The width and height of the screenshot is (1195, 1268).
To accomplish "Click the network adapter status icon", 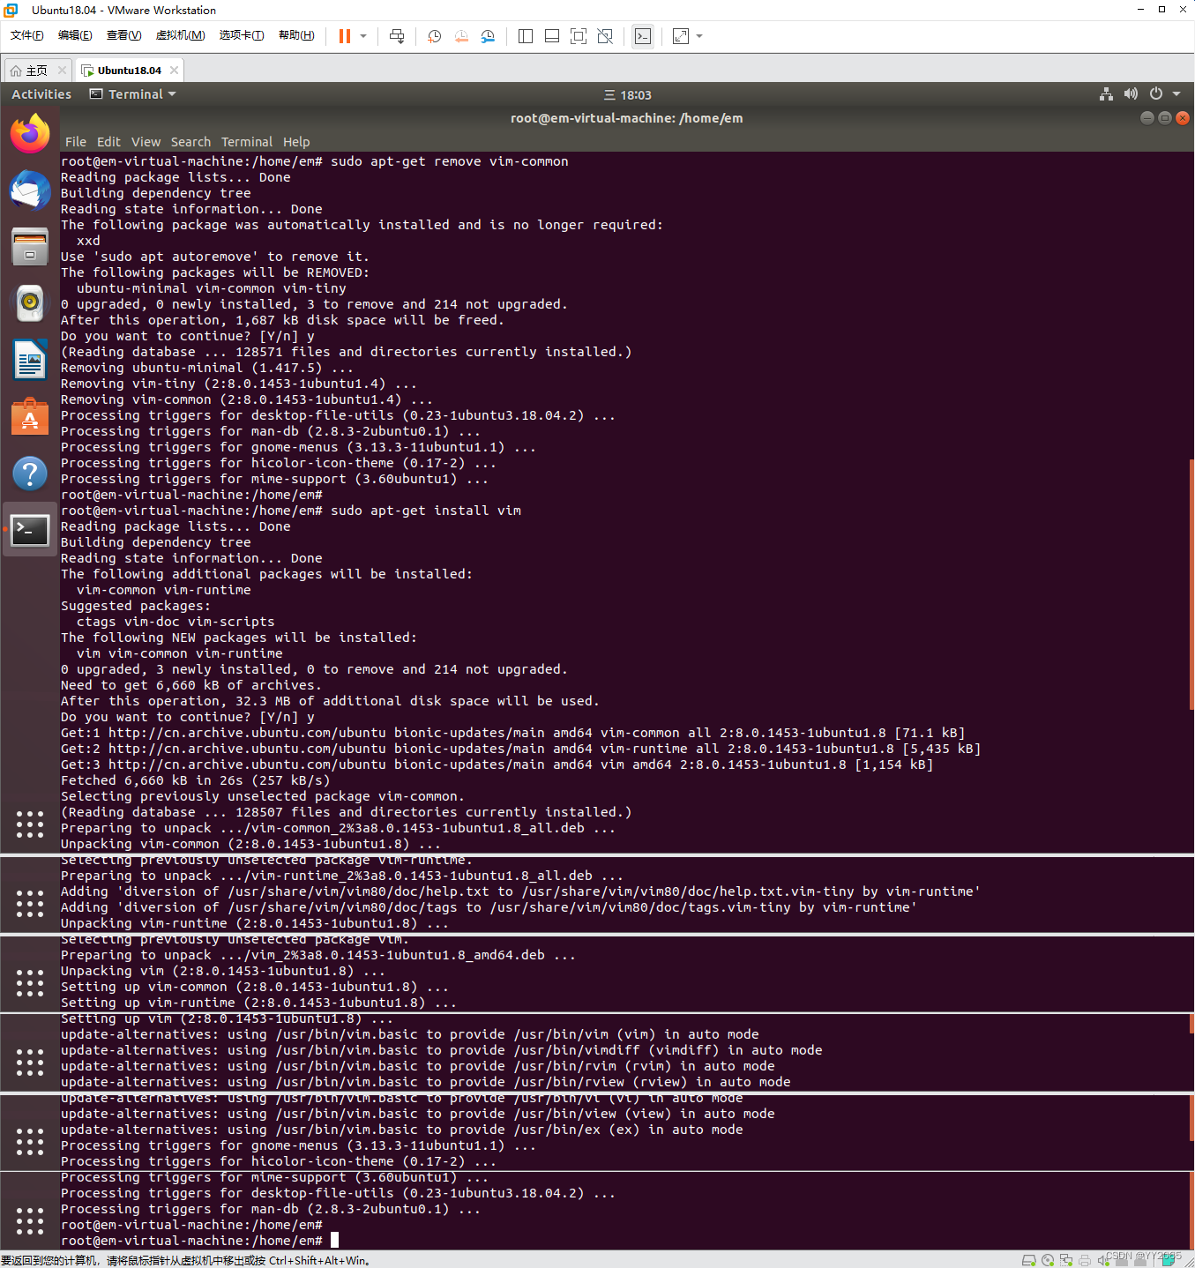I will (x=1066, y=1260).
